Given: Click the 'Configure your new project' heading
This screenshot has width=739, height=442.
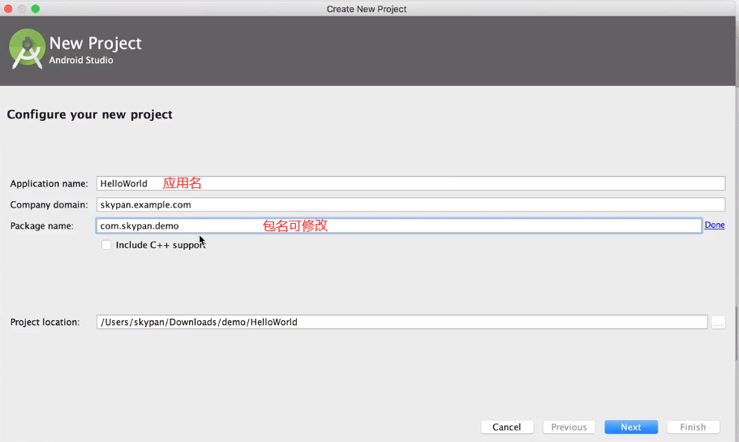Looking at the screenshot, I should (x=89, y=114).
